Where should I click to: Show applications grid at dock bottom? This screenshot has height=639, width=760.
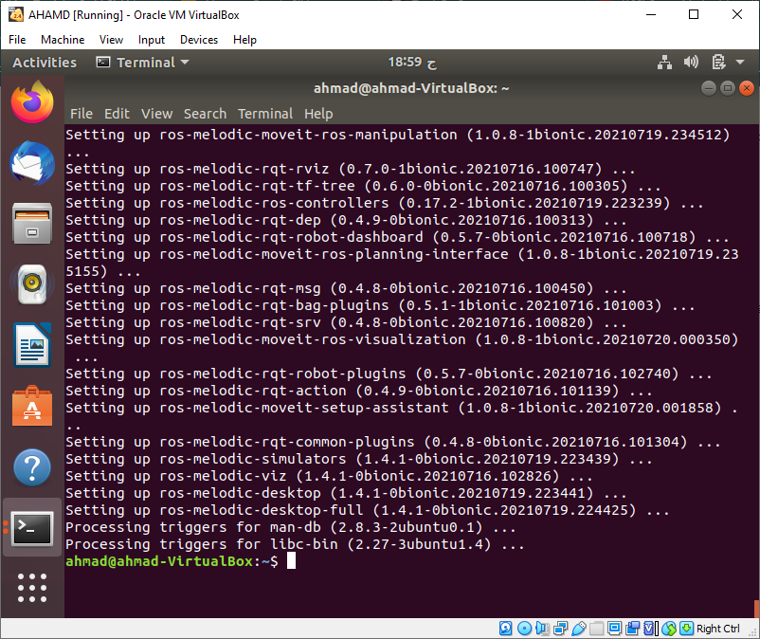(x=32, y=588)
